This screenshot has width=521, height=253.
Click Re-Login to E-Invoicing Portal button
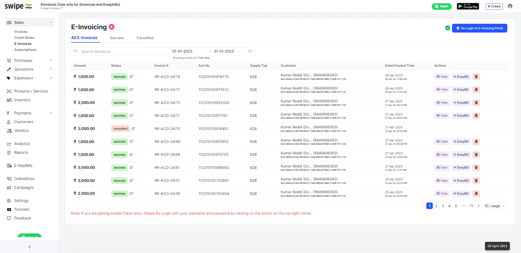pyautogui.click(x=479, y=28)
